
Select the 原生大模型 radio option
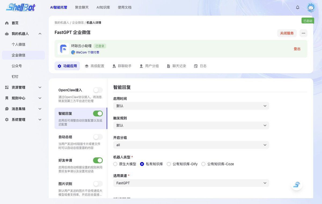[x=115, y=164]
